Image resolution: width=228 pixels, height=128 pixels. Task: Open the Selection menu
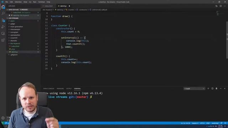coord(18,2)
